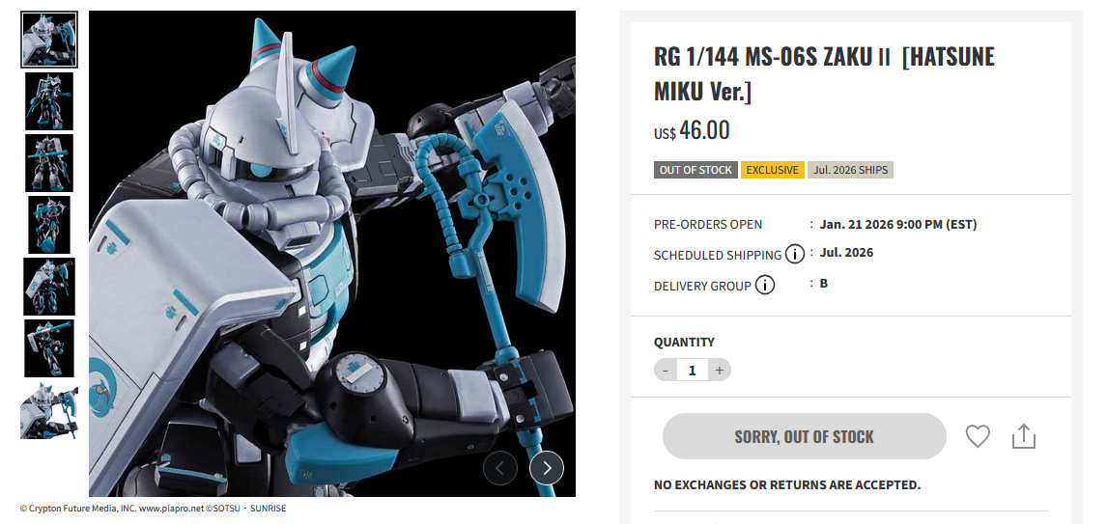Show next product image arrow
The height and width of the screenshot is (524, 1107).
tap(547, 467)
